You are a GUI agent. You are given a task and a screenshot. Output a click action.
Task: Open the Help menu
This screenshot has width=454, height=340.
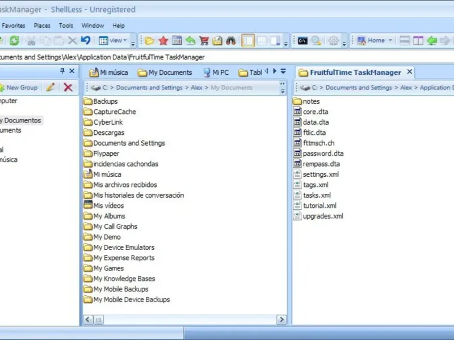[119, 25]
